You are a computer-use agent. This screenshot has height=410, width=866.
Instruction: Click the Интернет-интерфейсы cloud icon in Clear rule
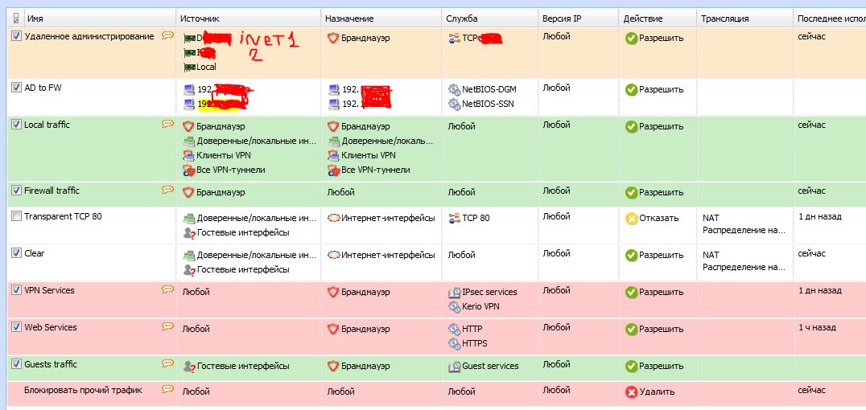333,255
